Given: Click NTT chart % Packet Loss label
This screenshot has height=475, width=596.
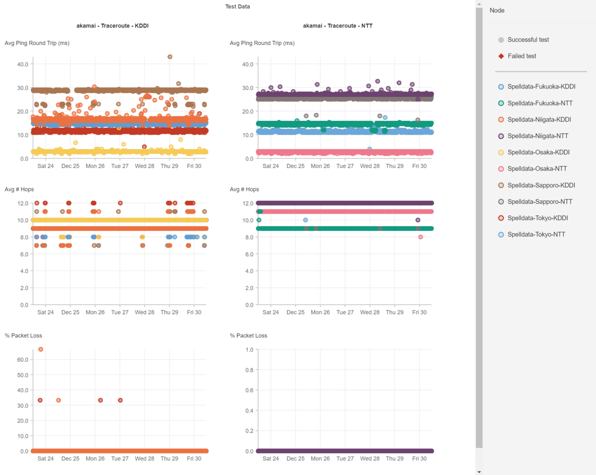Looking at the screenshot, I should (x=248, y=335).
